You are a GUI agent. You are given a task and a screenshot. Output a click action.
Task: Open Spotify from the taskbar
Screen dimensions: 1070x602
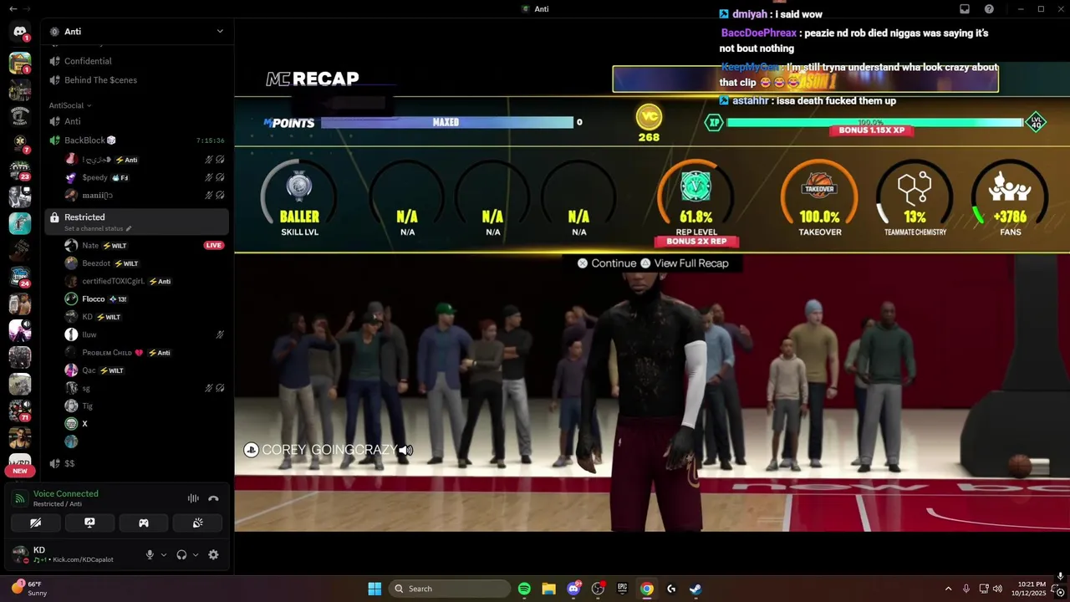pyautogui.click(x=524, y=589)
